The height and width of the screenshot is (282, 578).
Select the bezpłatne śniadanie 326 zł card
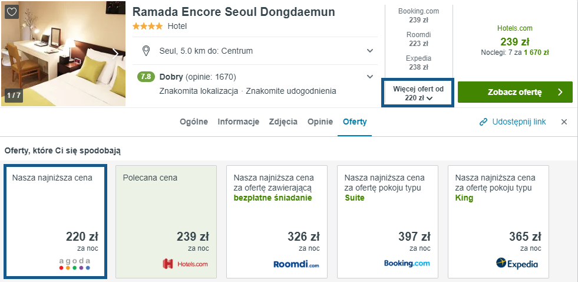click(277, 221)
